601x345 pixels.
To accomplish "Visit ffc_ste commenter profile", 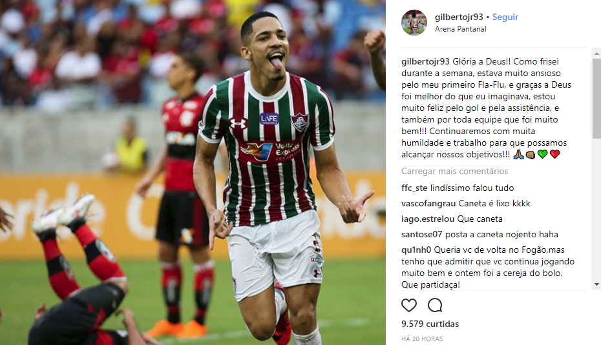I will point(414,188).
